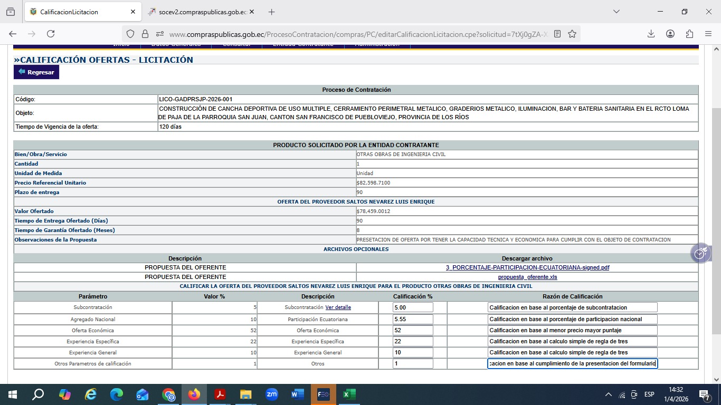The width and height of the screenshot is (721, 405).
Task: Launch Excel from the taskbar
Action: click(x=349, y=394)
